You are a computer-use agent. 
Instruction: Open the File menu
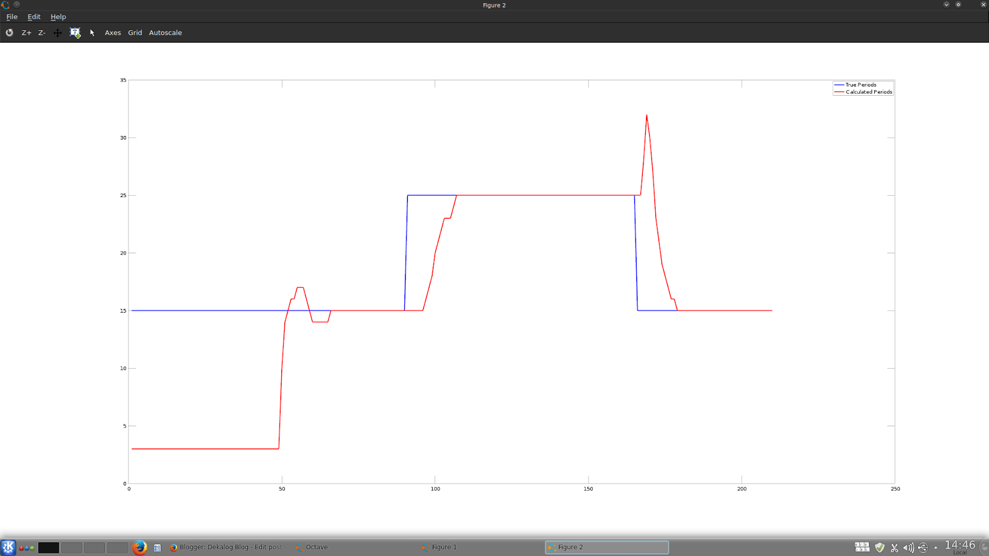coord(11,17)
